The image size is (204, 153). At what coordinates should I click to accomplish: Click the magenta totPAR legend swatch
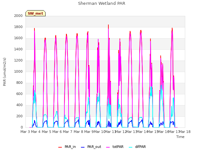pyautogui.click(x=108, y=147)
